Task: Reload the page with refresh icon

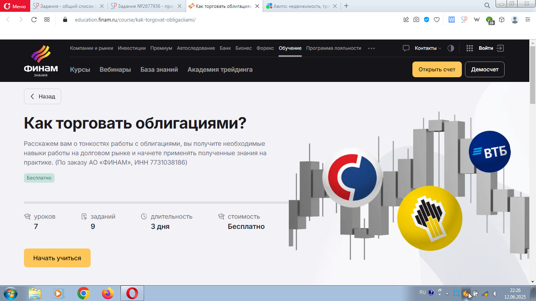Action: click(34, 20)
